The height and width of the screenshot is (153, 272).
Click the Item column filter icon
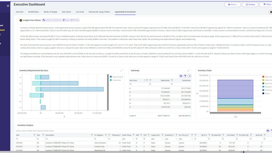34,135
